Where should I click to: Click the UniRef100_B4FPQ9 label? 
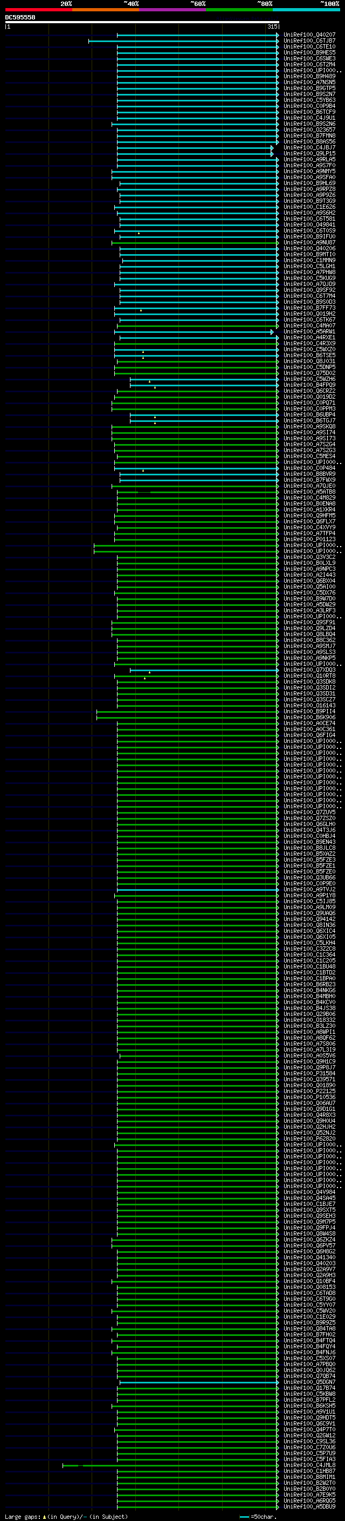tap(309, 385)
